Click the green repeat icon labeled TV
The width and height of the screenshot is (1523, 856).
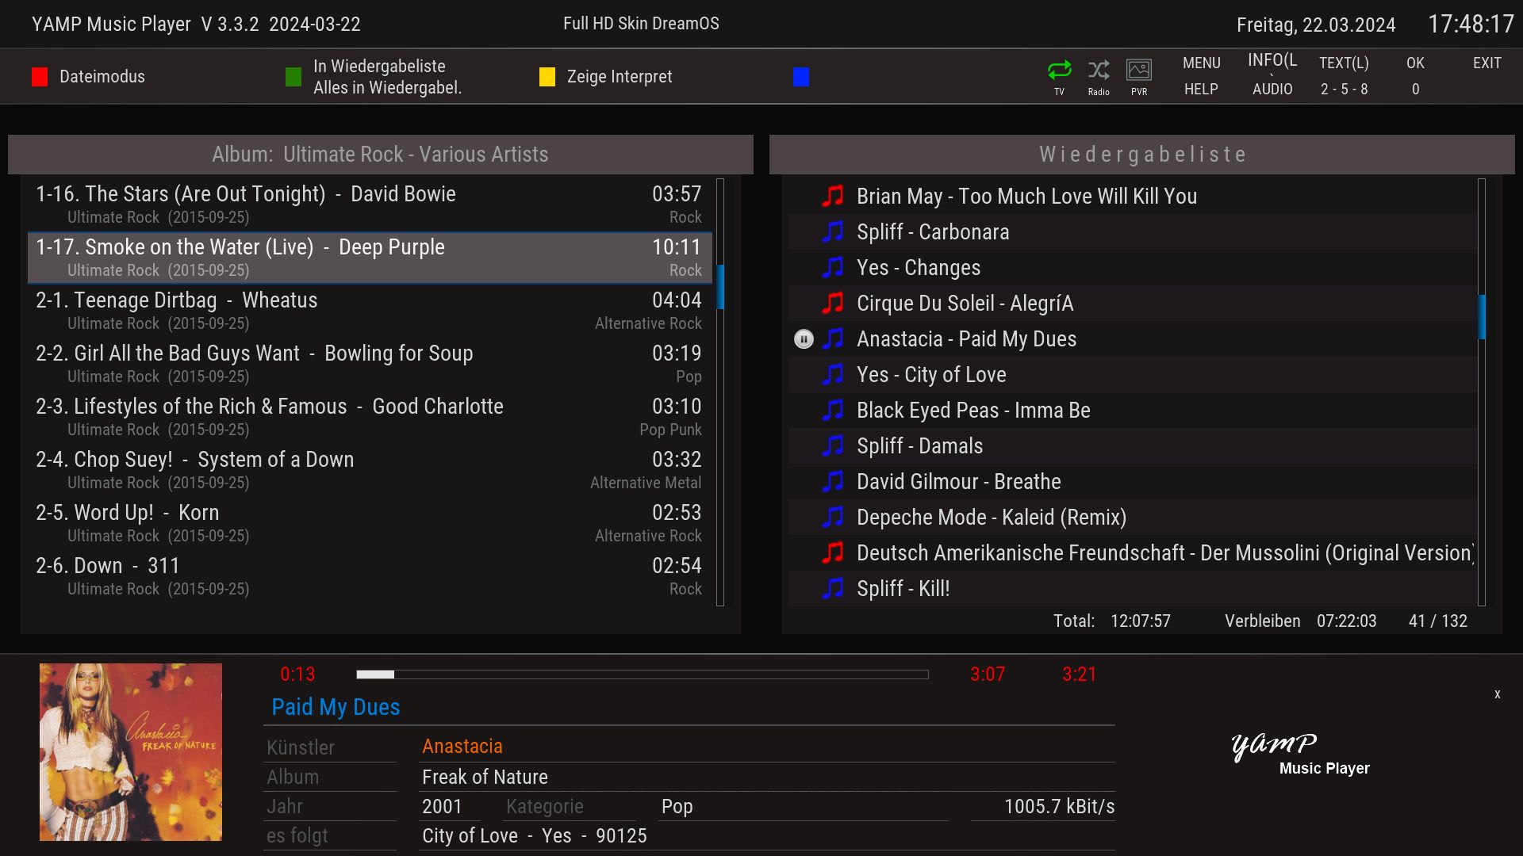pos(1059,71)
